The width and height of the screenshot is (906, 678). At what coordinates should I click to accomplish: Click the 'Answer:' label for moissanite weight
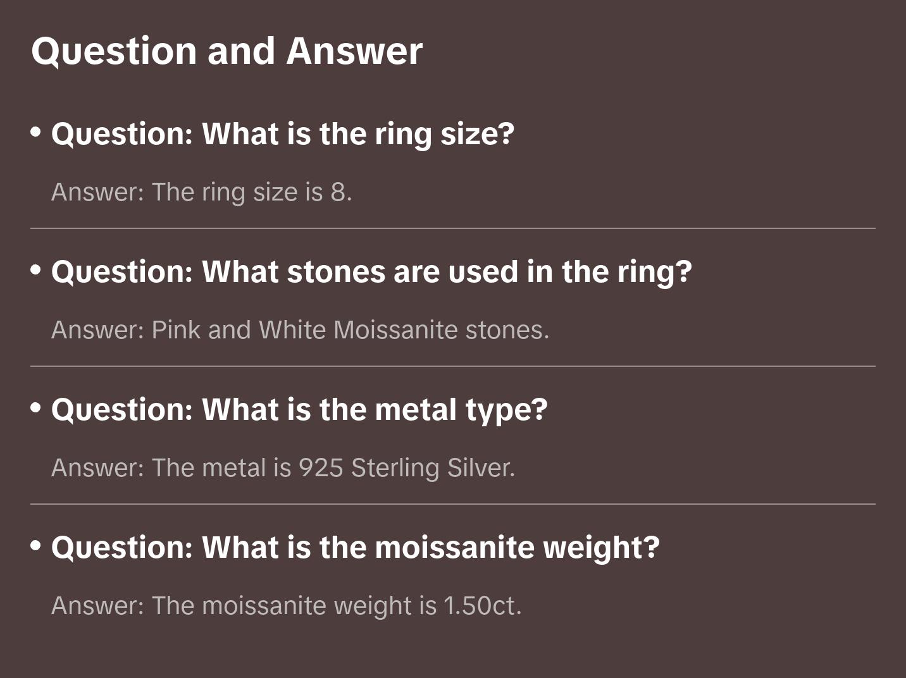[x=98, y=606]
